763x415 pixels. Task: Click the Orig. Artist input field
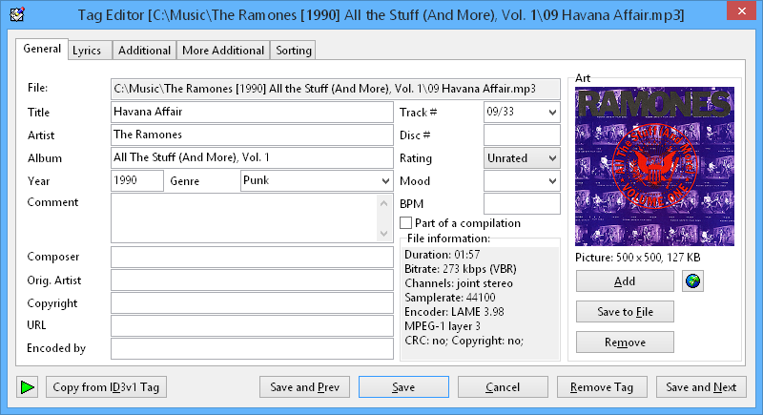[x=252, y=280]
